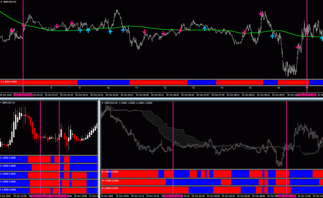This screenshot has width=323, height=198.
Task: Select the '20 Oct 19:00' time label on the H1 axis
Action: coord(80,196)
